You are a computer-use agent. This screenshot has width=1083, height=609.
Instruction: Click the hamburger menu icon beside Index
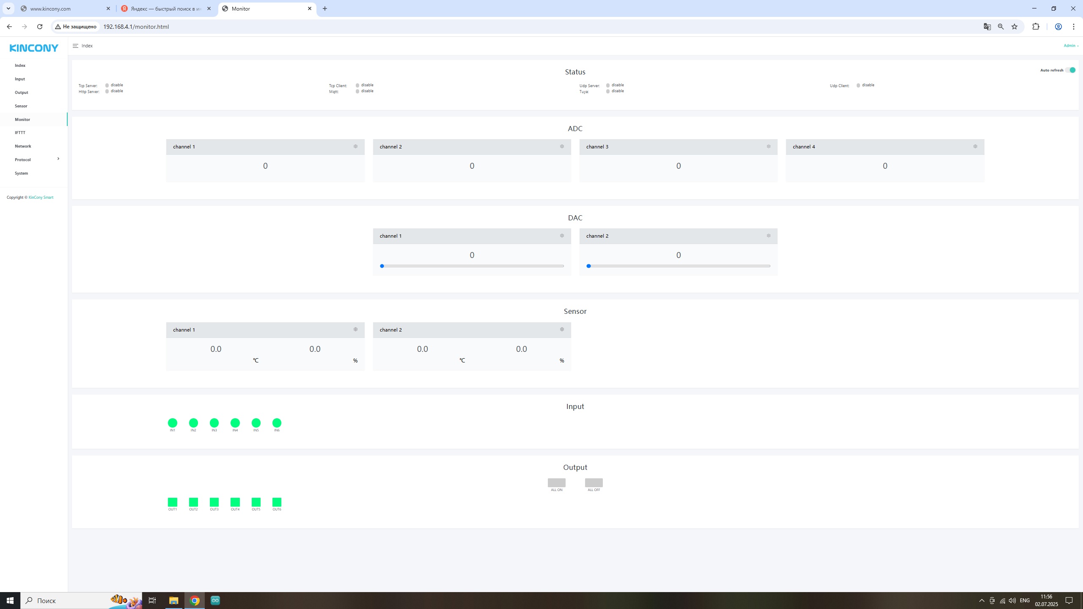[75, 46]
